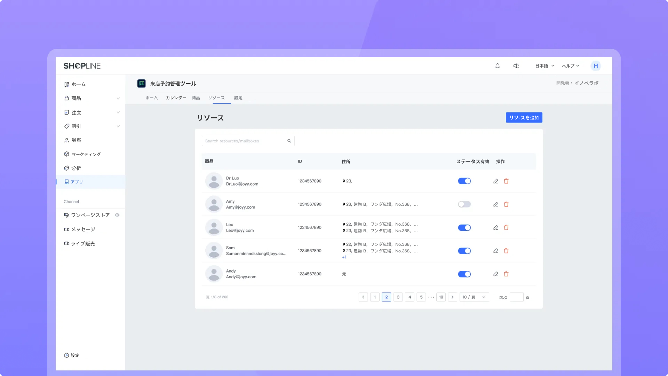Focus the Search resources/mailboxes field
This screenshot has width=668, height=376.
point(244,141)
